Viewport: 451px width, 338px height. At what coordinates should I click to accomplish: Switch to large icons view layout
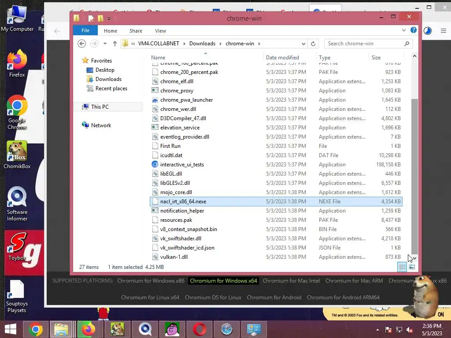(x=412, y=267)
